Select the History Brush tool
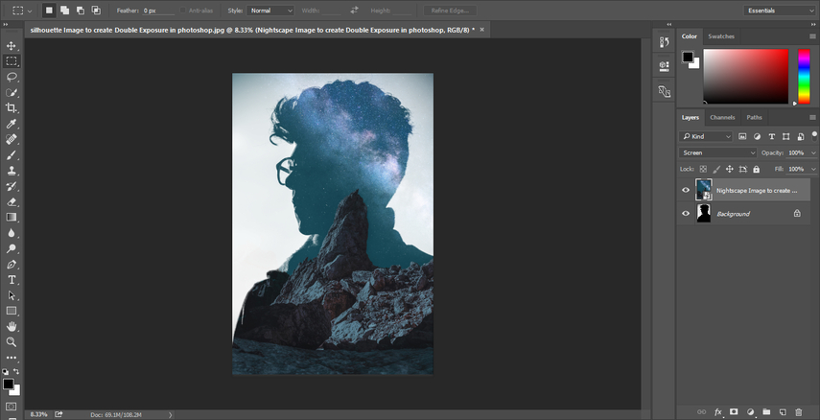820x420 pixels. [11, 186]
